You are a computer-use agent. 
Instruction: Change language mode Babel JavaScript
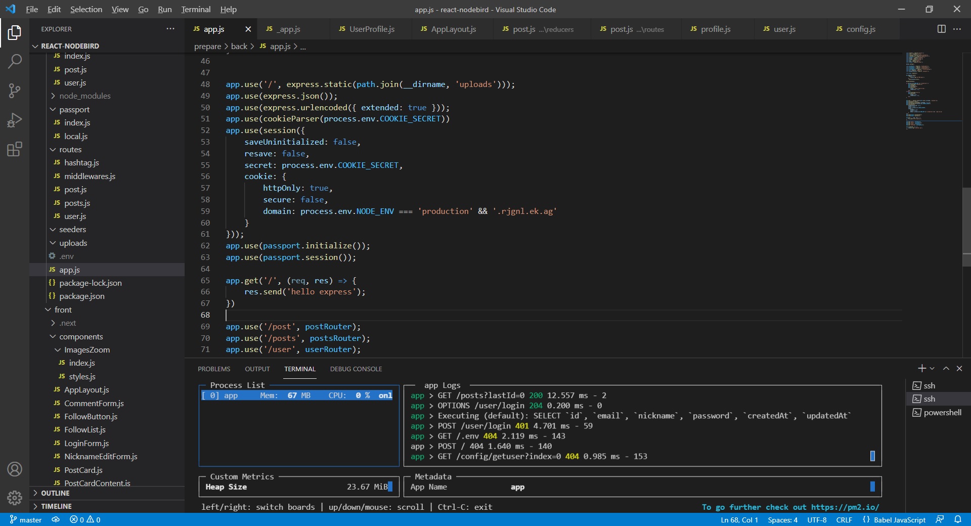click(x=899, y=519)
